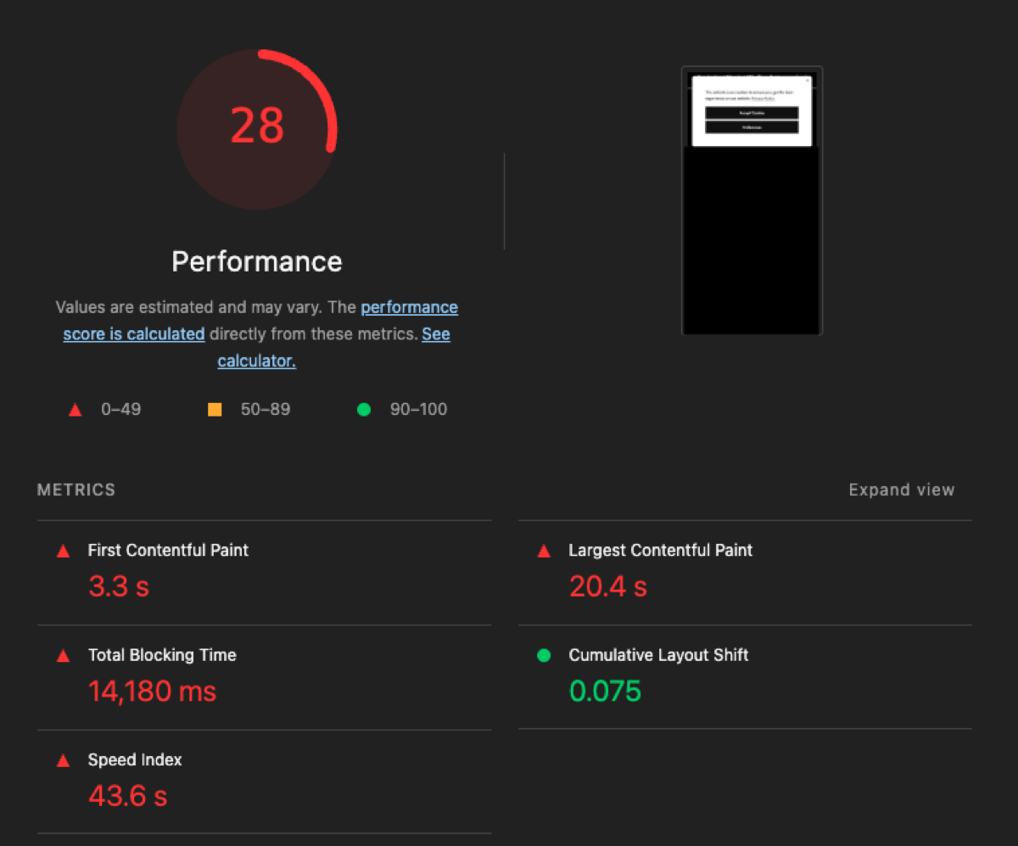Screen dimensions: 1018x846
Task: Select the red triangle in the 0–49 legend
Action: click(75, 409)
